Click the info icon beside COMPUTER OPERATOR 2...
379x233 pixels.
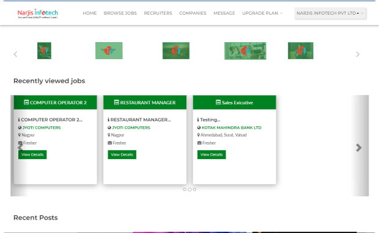tap(19, 120)
